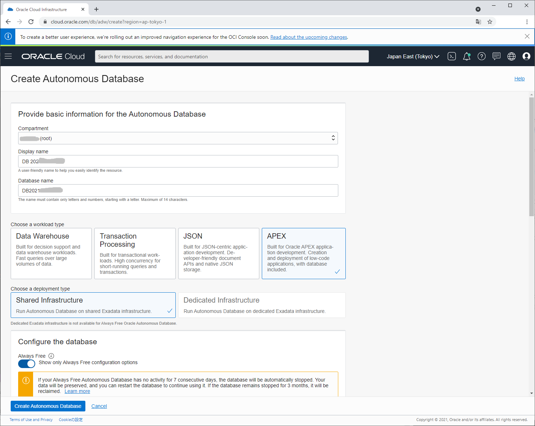
Task: Click Create Autonomous Database button
Action: coord(48,406)
